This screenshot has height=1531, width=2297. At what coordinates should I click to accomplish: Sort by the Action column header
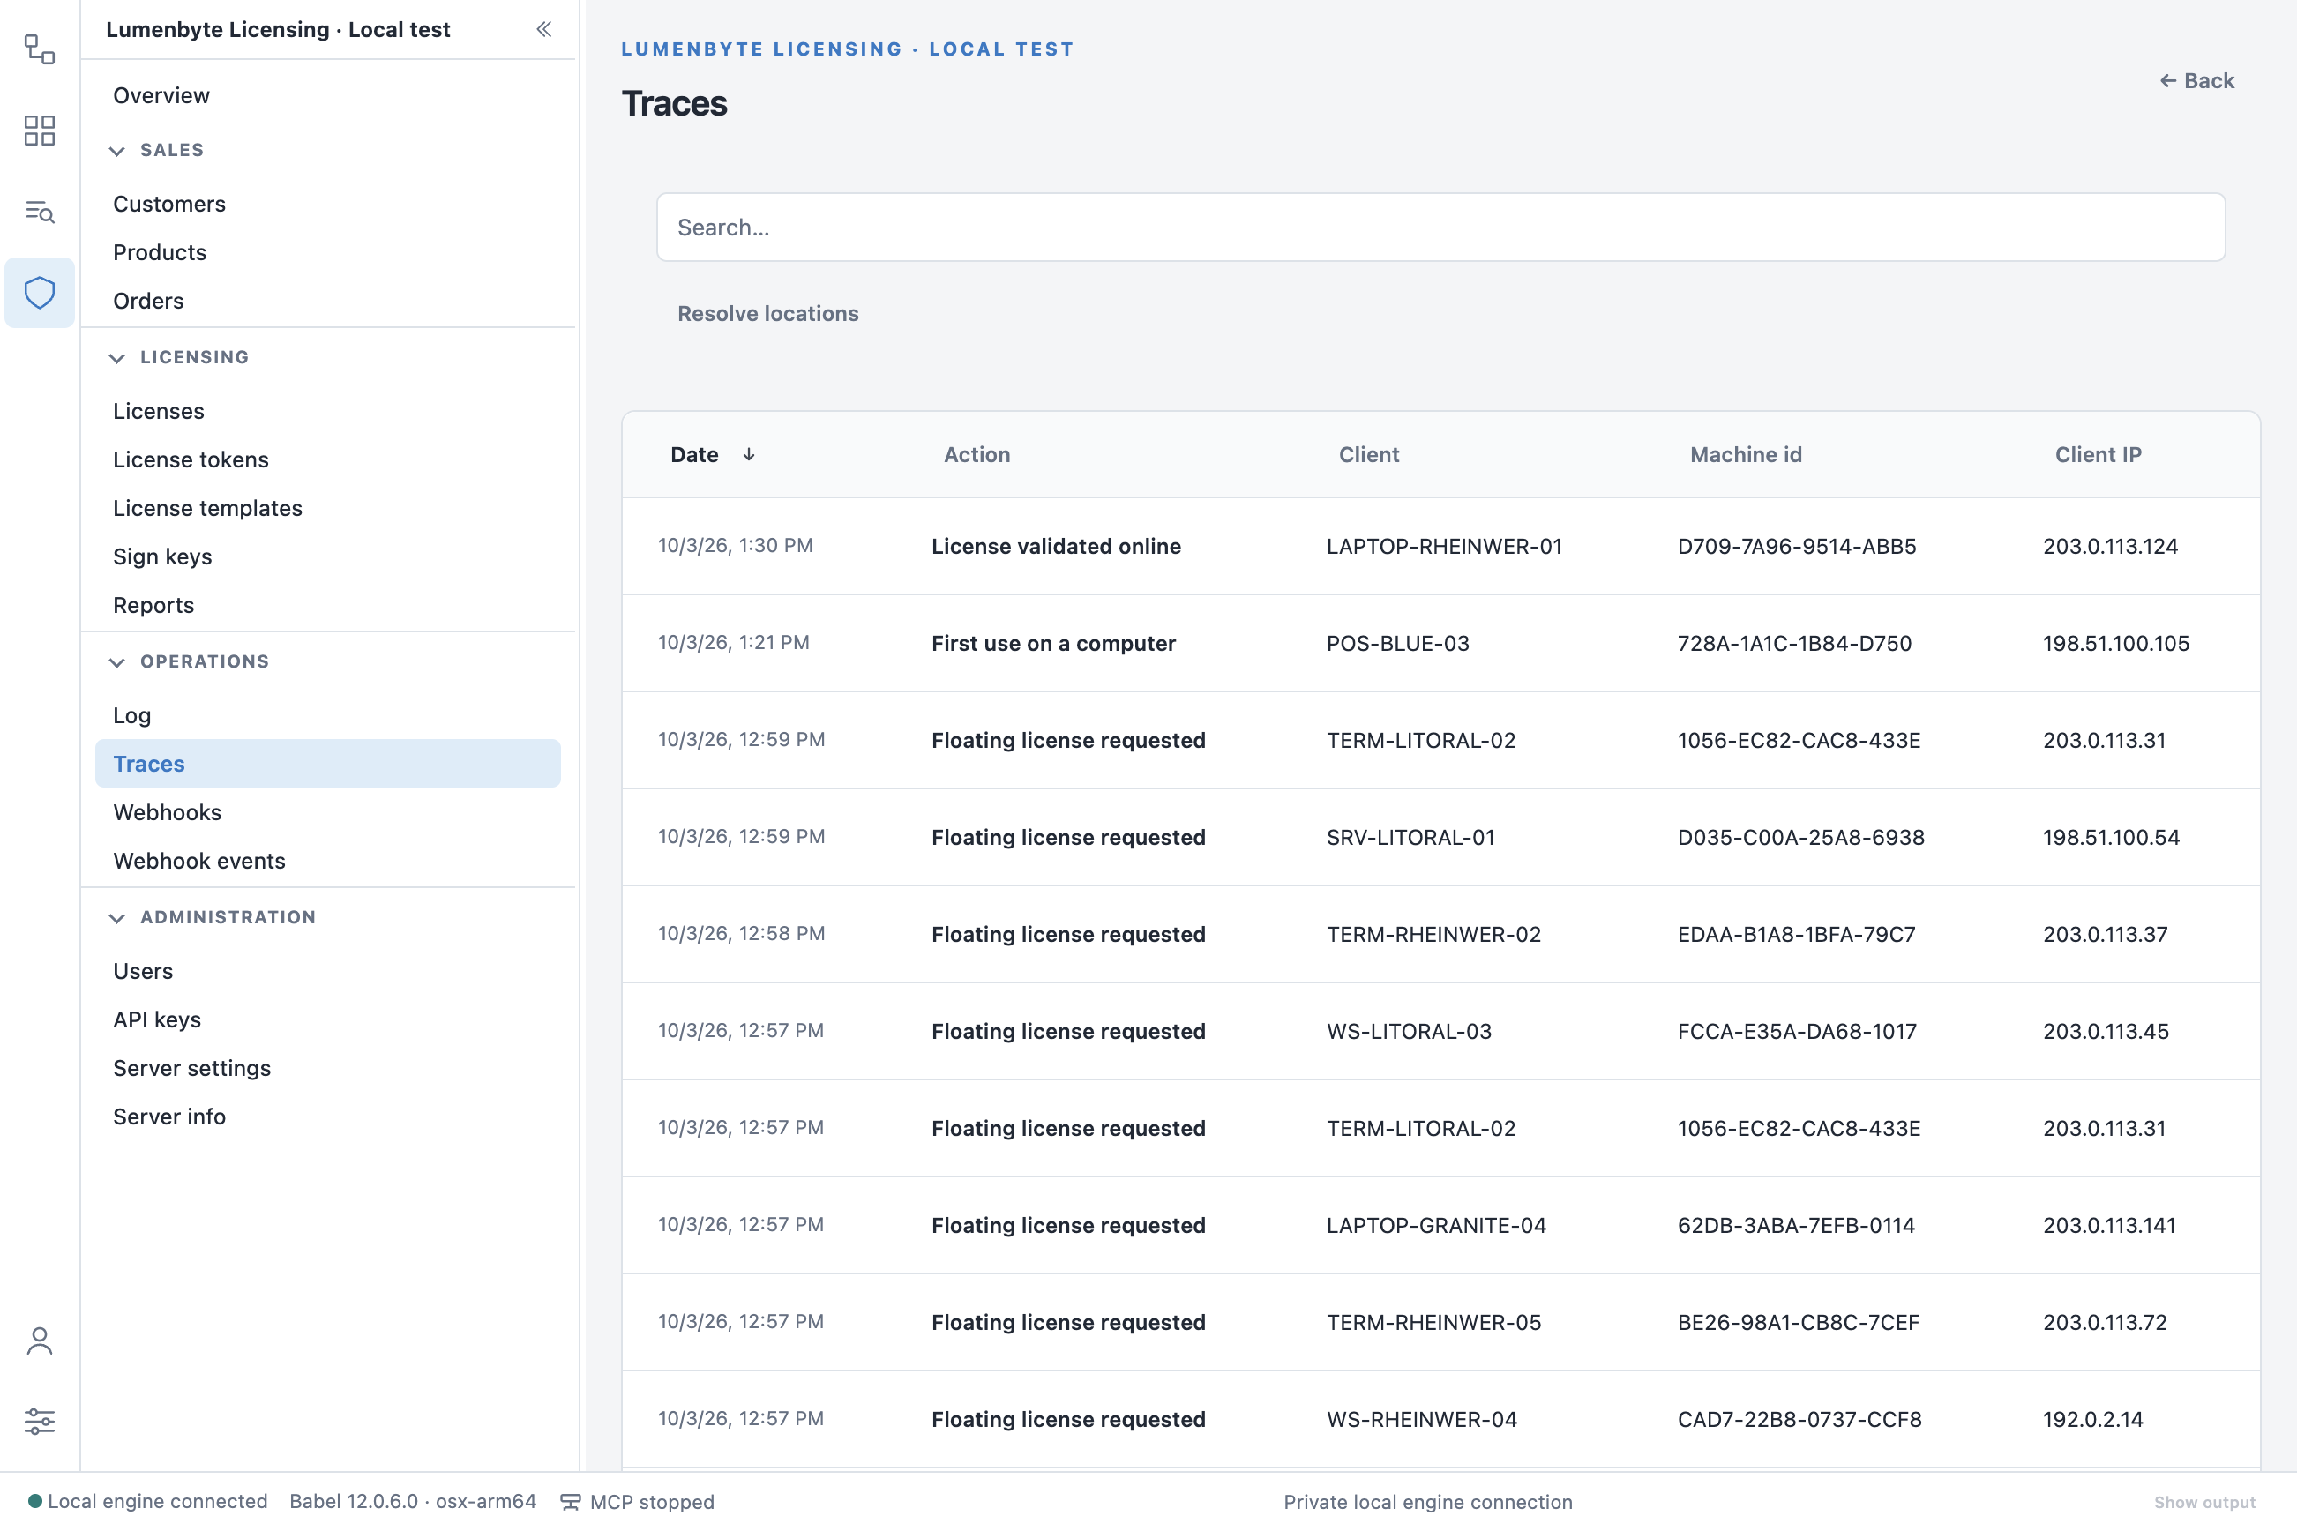[x=976, y=454]
